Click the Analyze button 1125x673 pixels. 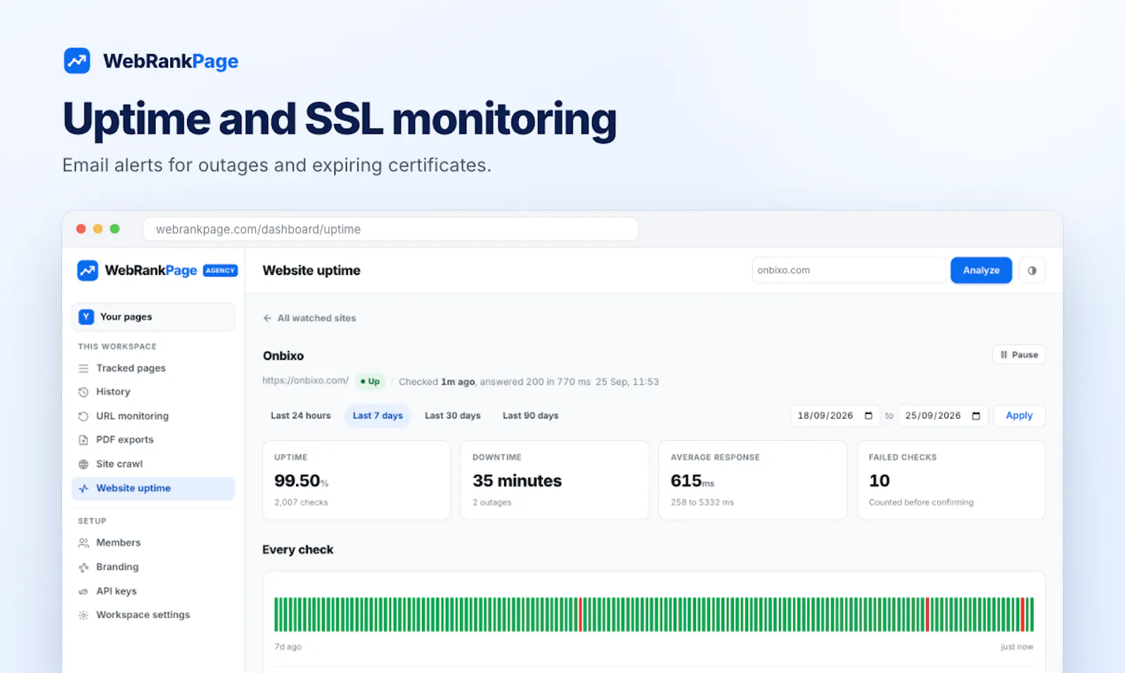pyautogui.click(x=982, y=271)
